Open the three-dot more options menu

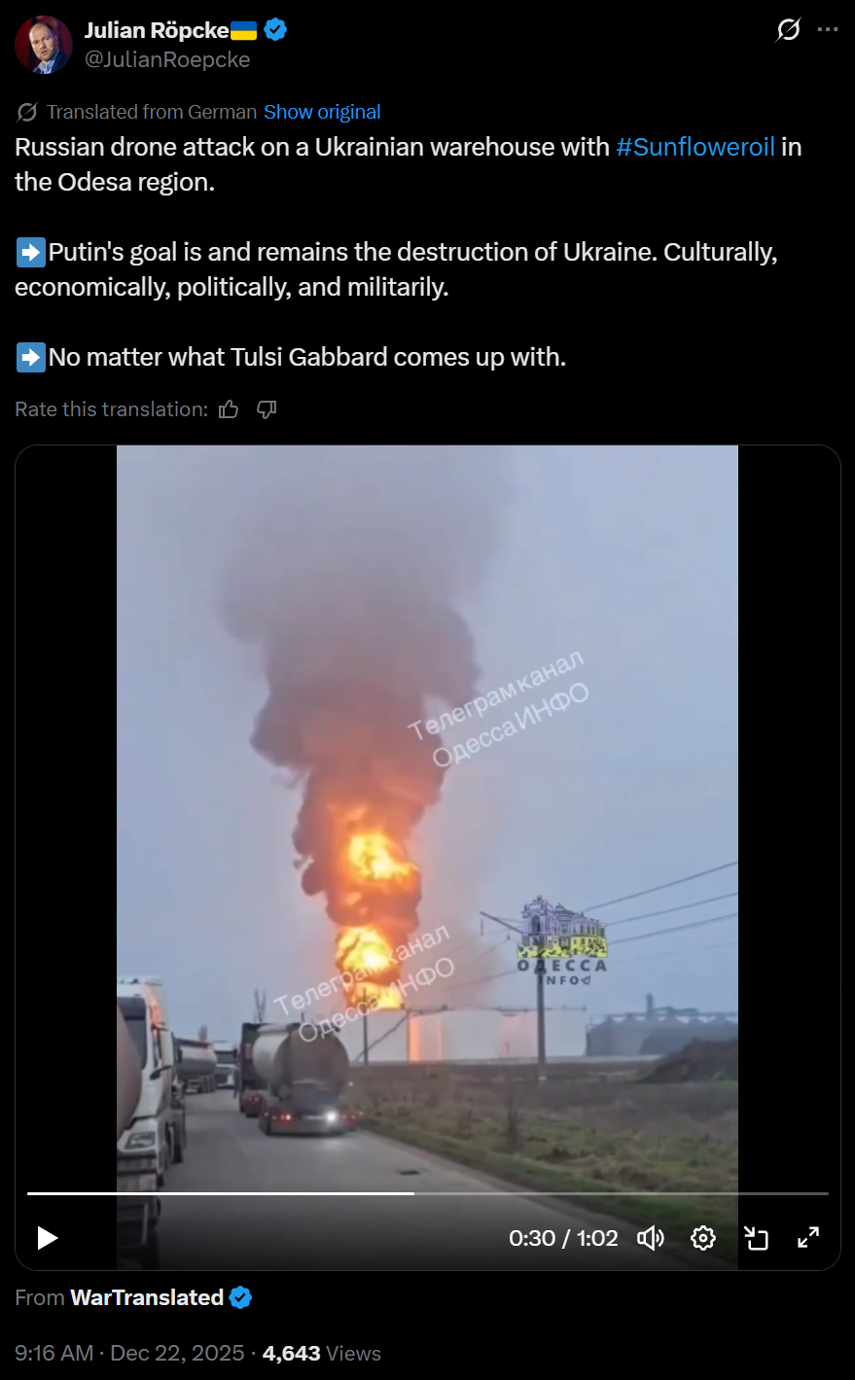click(x=828, y=30)
